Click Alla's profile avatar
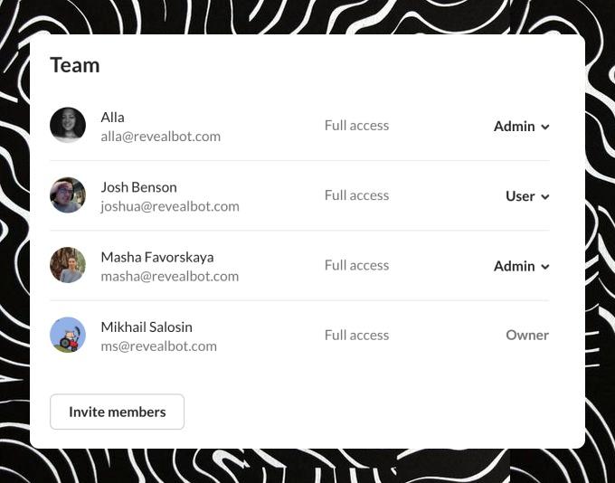Viewport: 615px width, 483px height. click(68, 125)
